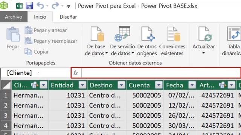
Task: Select all cells with corner triangle
Action: [6, 85]
